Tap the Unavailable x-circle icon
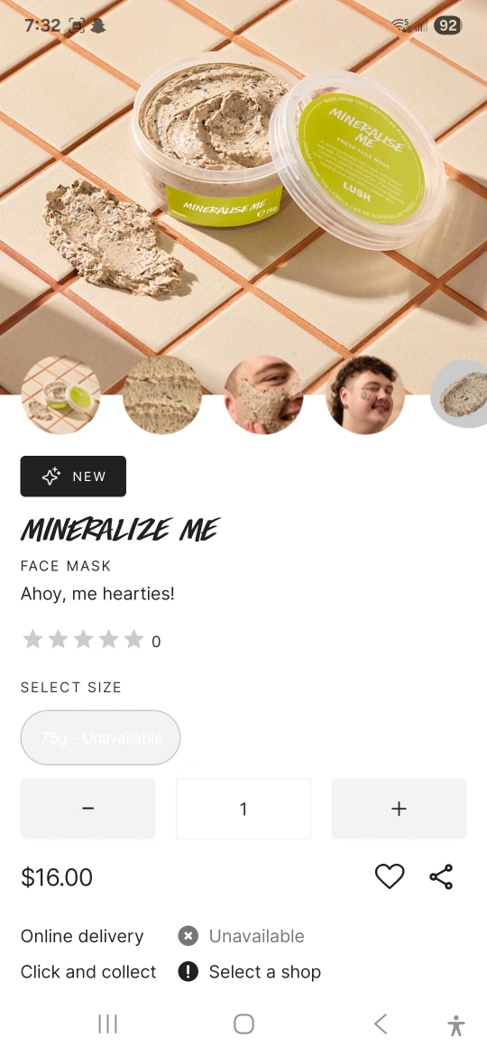487x1056 pixels. [x=188, y=936]
